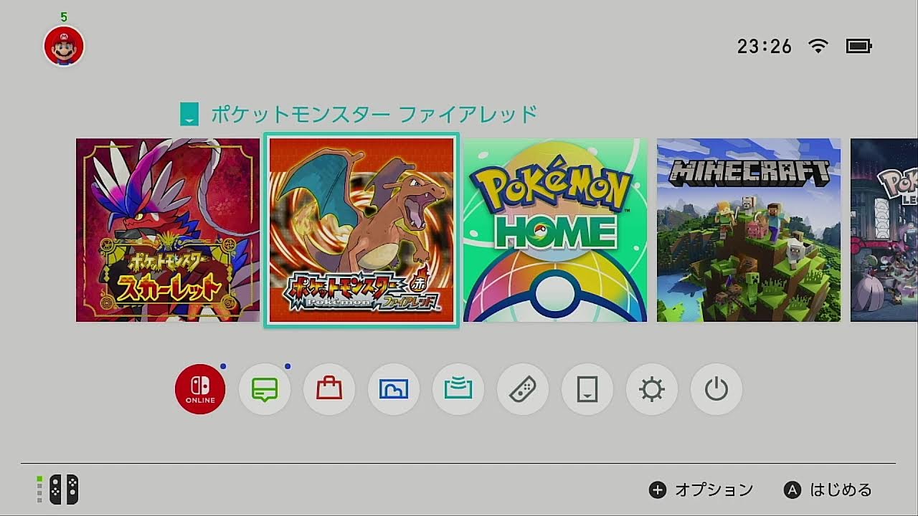Open the GameShare icon
The height and width of the screenshot is (516, 918).
tap(458, 389)
